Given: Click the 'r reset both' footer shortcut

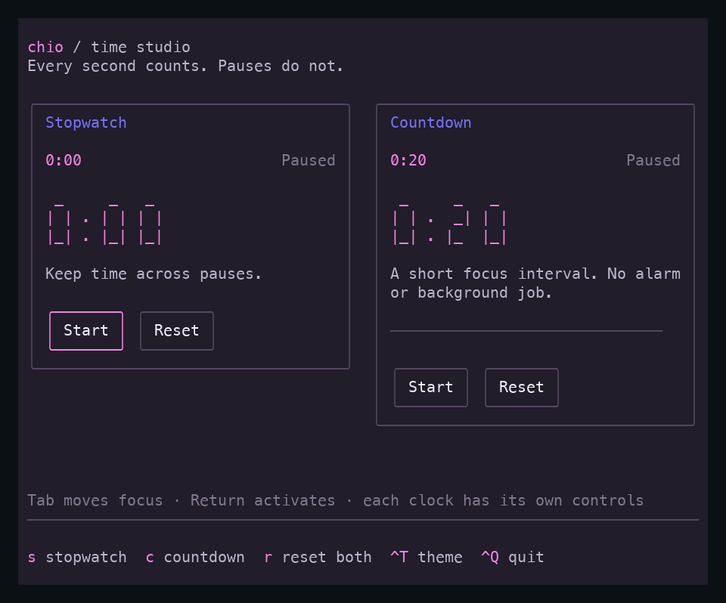Looking at the screenshot, I should (x=318, y=557).
